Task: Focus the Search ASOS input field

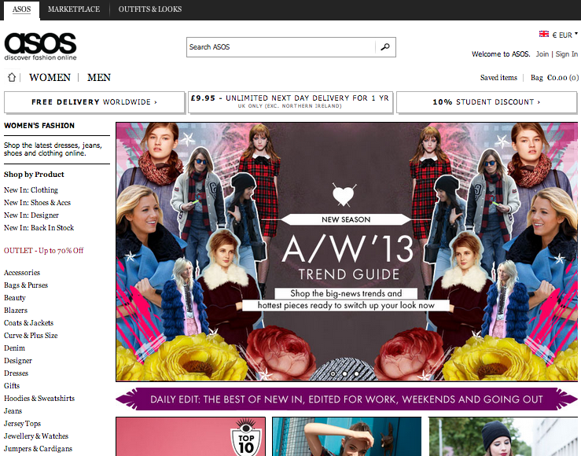Action: (x=281, y=47)
